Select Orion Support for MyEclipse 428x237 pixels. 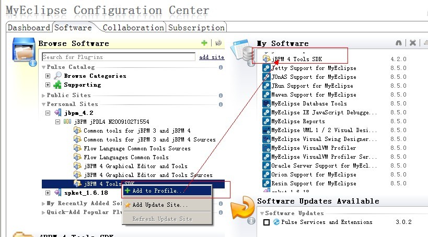pyautogui.click(x=314, y=174)
